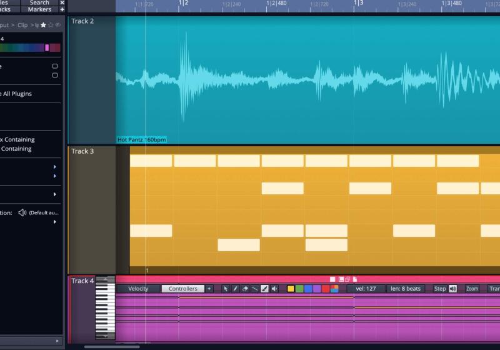Expand the arrow directly above the audio device row
Viewport: 500px width, 350px height.
click(55, 194)
